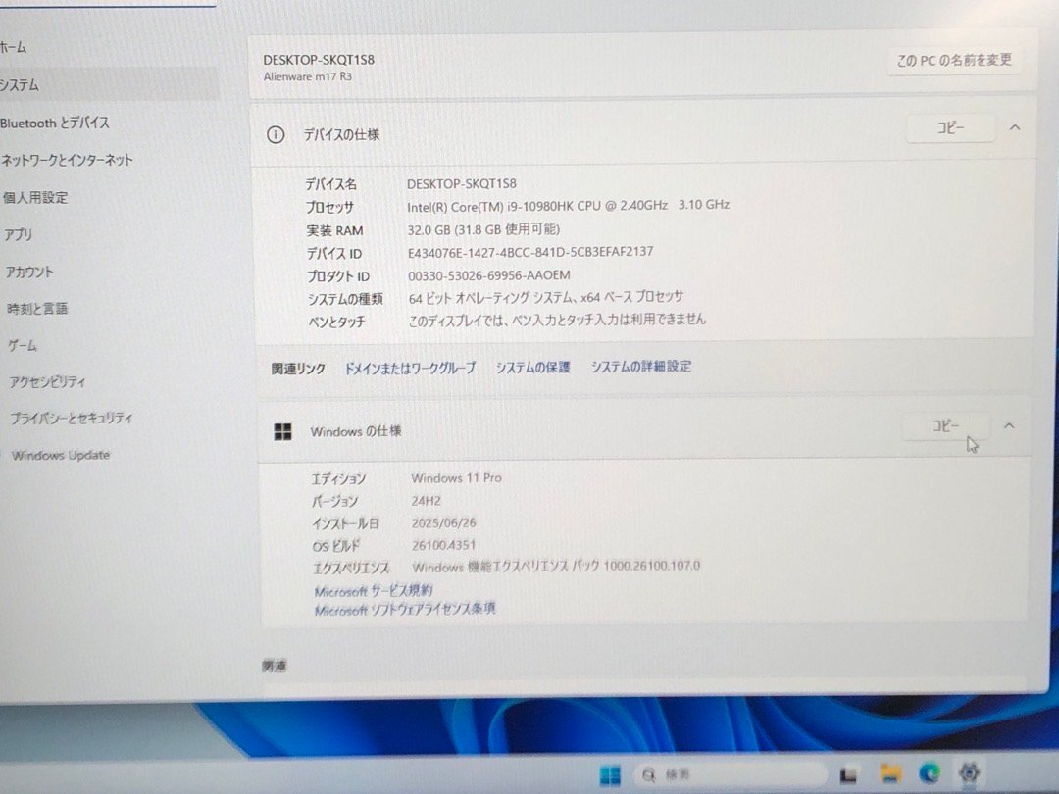Click the info icon beside デバイスの仕様

click(276, 135)
